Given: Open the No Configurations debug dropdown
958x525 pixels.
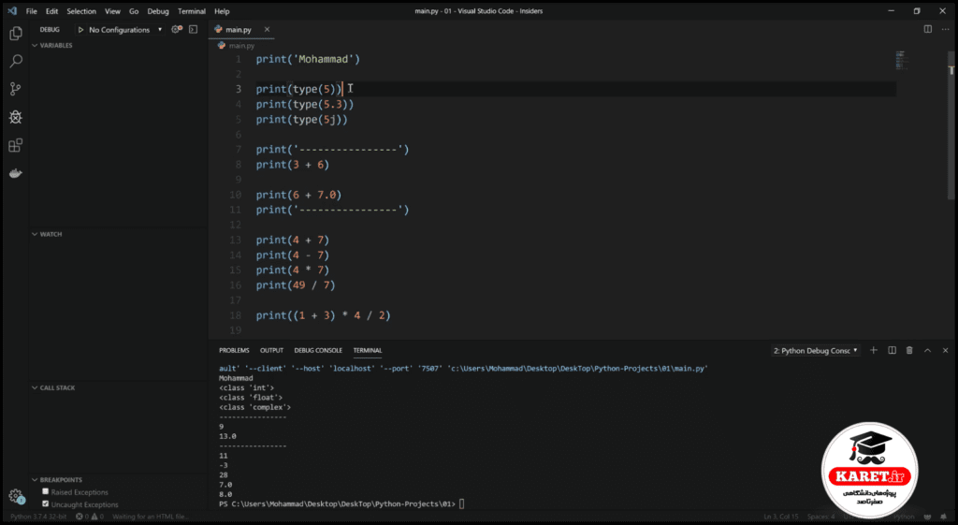Looking at the screenshot, I should click(x=124, y=29).
